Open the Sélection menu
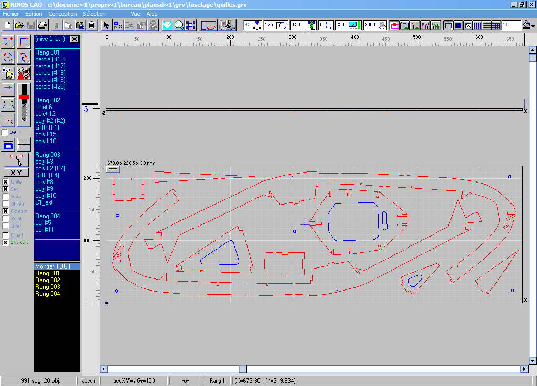The width and height of the screenshot is (537, 386). point(94,14)
